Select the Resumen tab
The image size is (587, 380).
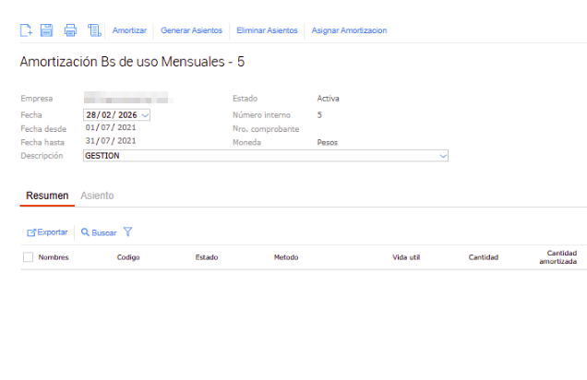pos(46,196)
